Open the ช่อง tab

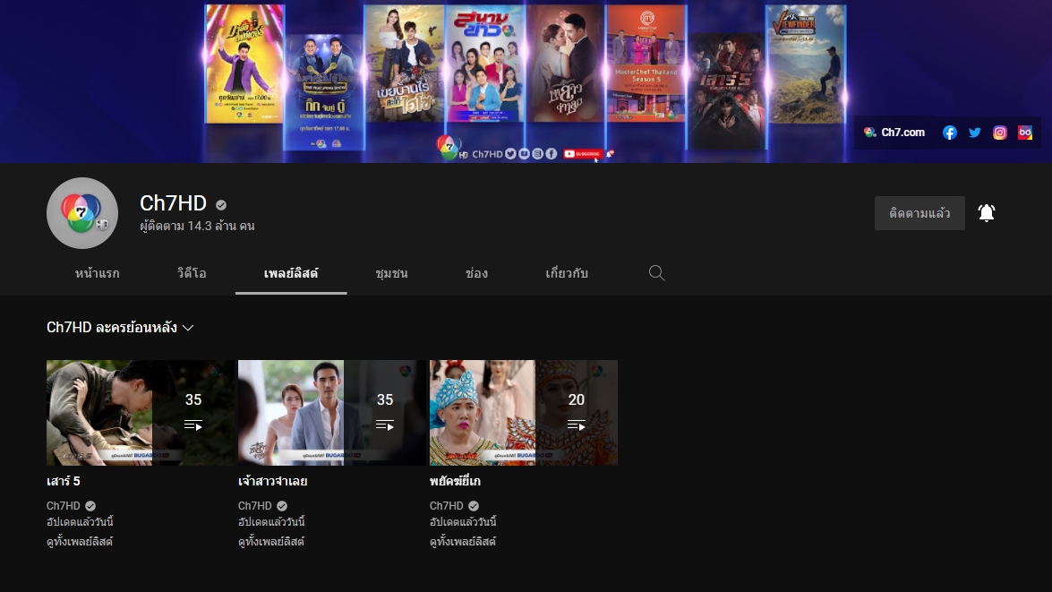tap(476, 273)
